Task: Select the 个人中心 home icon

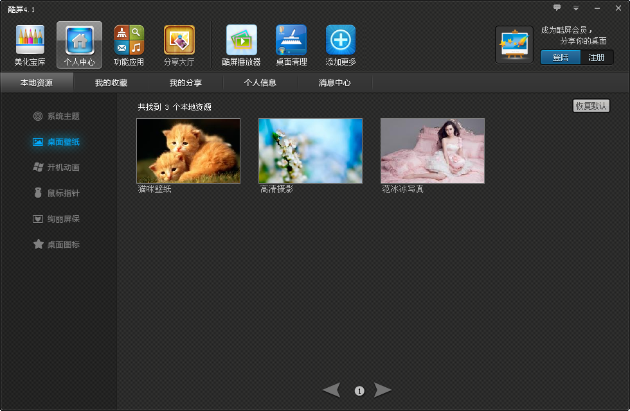Action: point(80,40)
